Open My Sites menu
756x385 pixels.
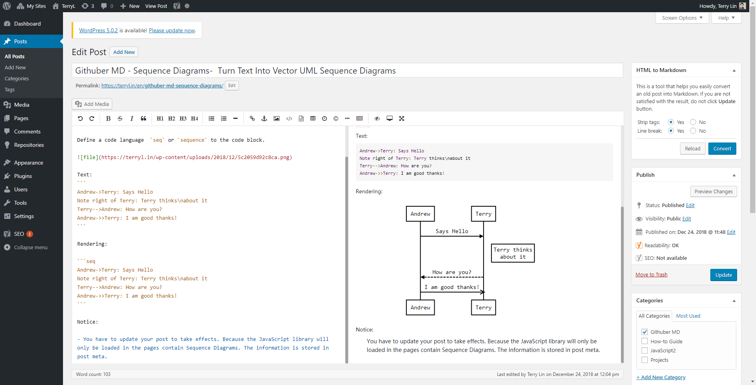tap(31, 6)
